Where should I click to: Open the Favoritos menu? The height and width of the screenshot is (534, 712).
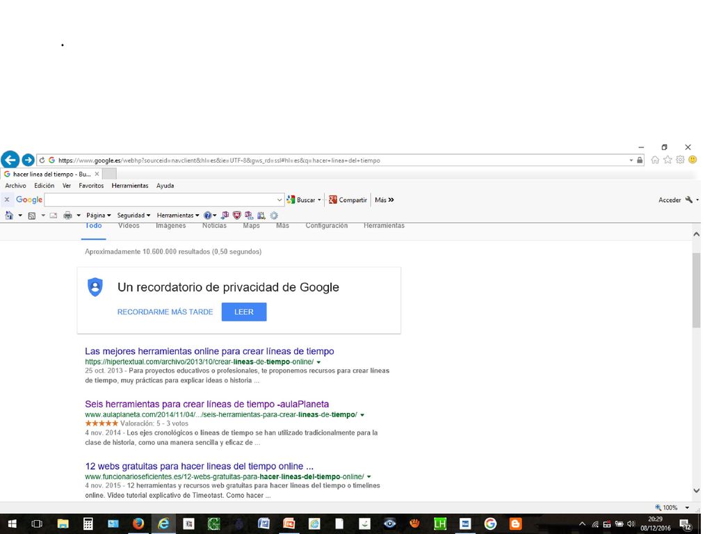pos(91,186)
